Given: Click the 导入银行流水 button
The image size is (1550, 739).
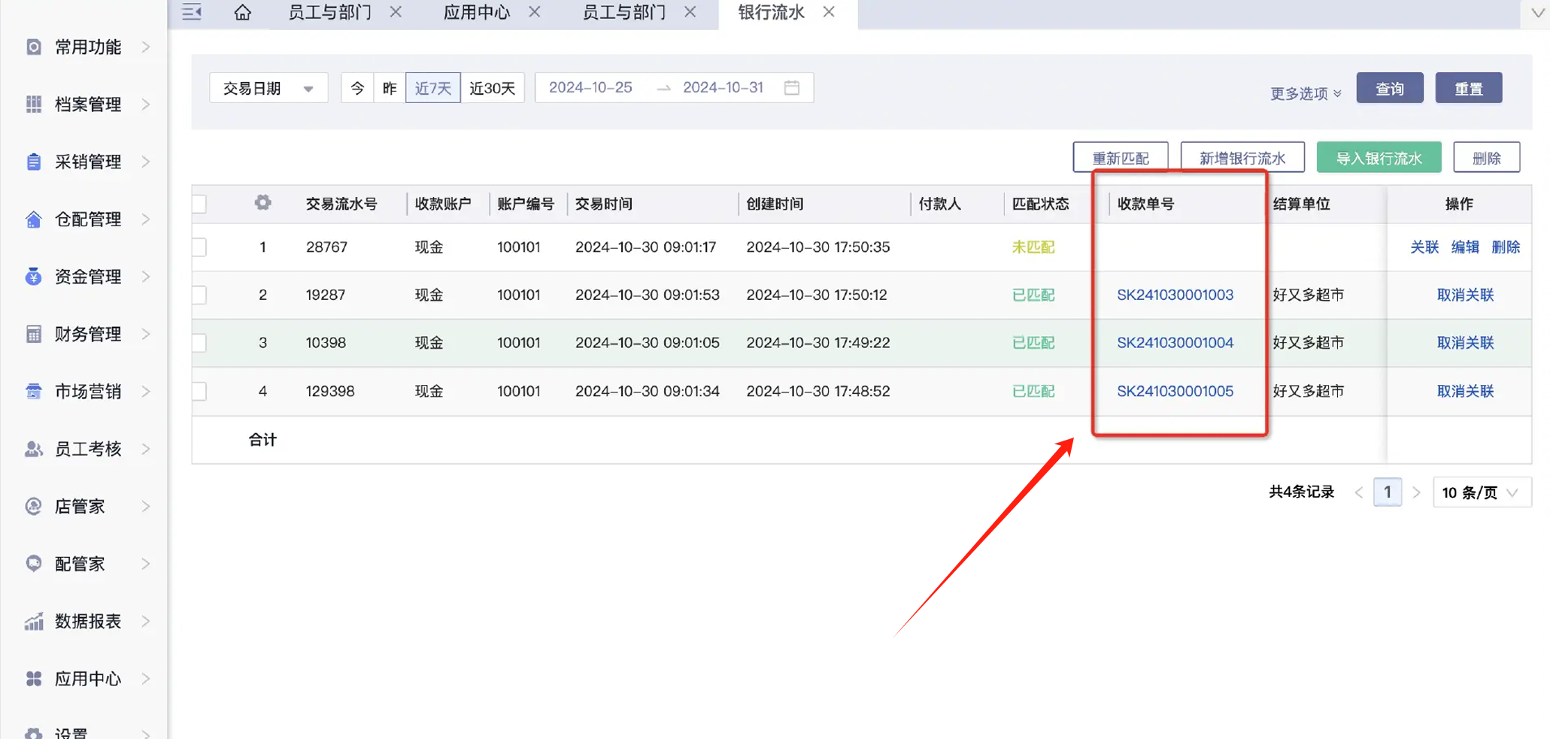Looking at the screenshot, I should 1379,158.
